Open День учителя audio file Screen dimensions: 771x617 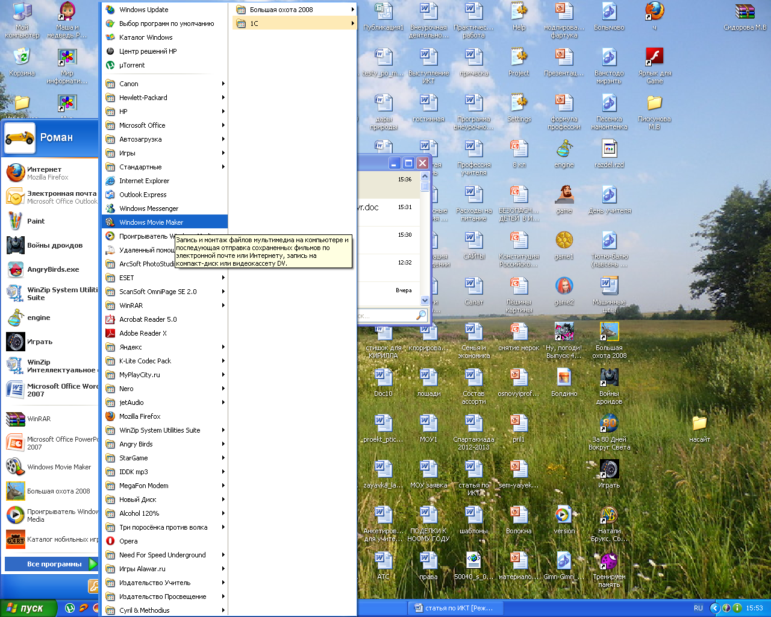point(609,199)
